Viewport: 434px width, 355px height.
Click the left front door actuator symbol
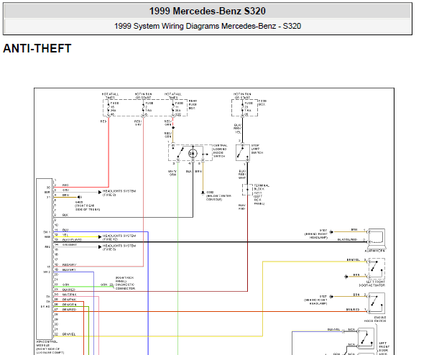click(377, 269)
